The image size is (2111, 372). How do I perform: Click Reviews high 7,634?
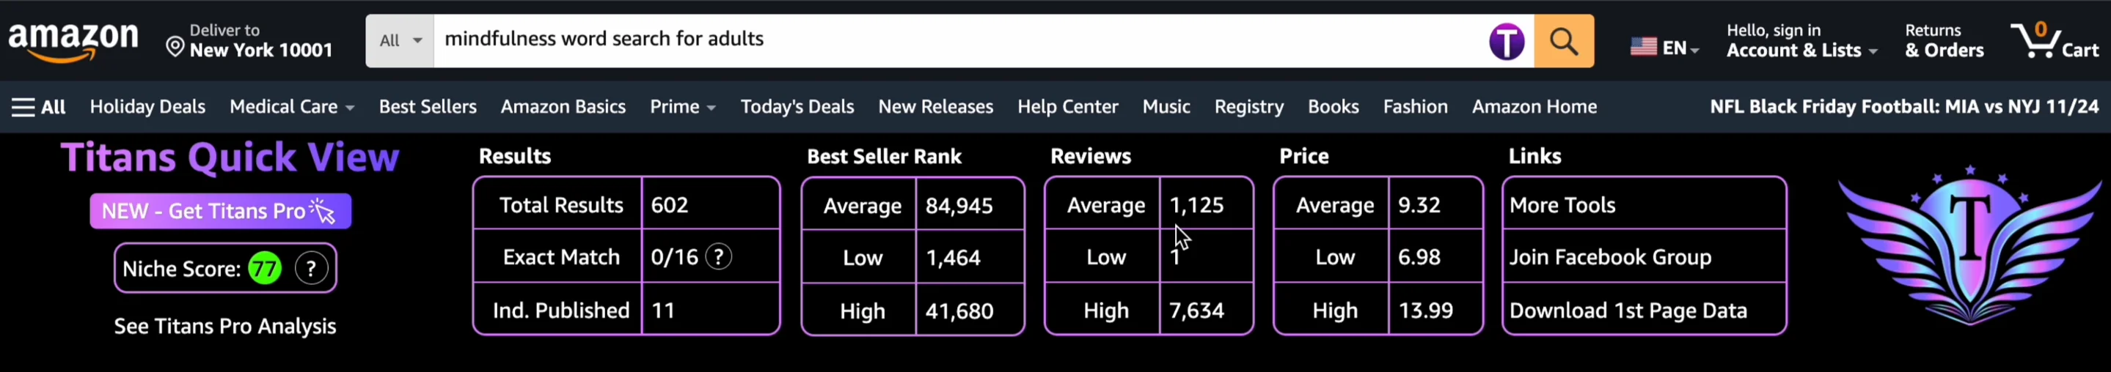[1196, 310]
